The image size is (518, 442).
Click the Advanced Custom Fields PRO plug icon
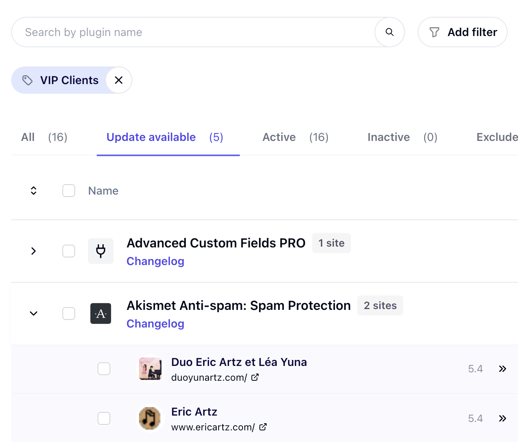[101, 251]
